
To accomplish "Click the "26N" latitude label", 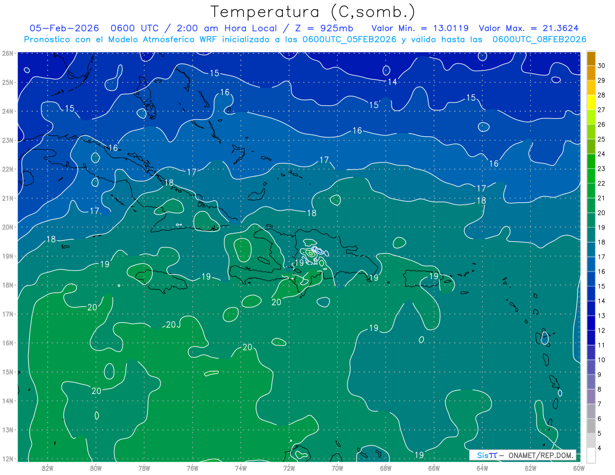I will [x=8, y=53].
